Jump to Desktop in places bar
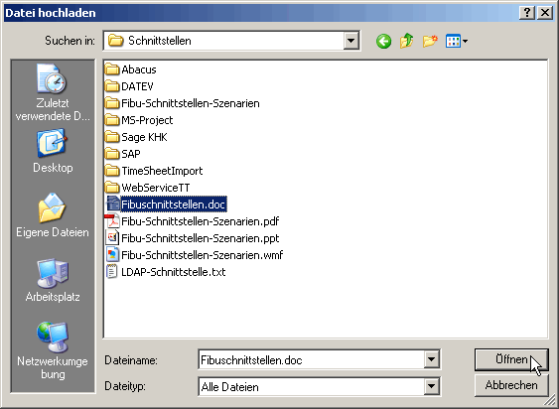 [53, 151]
